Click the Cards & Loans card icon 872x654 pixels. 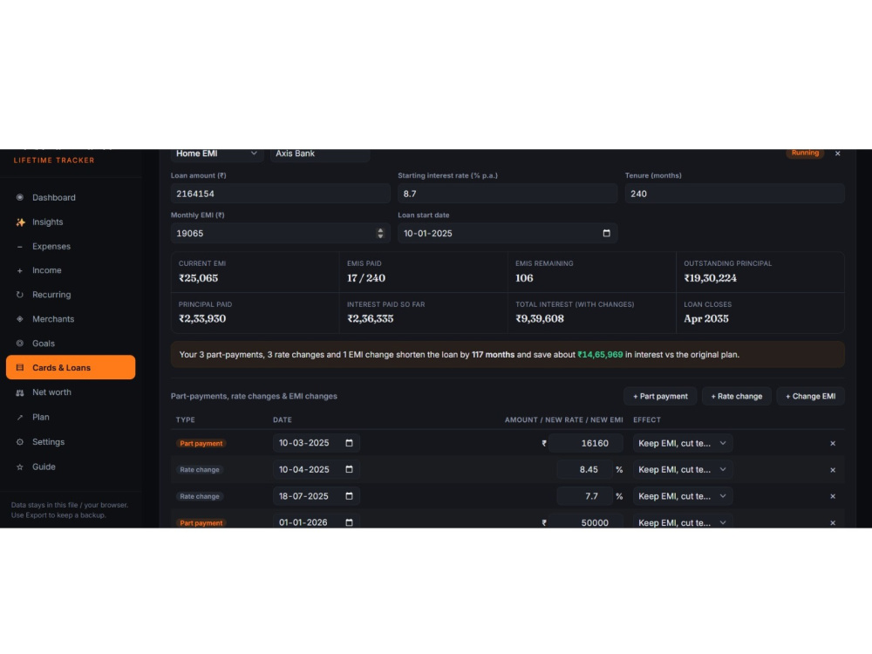20,368
